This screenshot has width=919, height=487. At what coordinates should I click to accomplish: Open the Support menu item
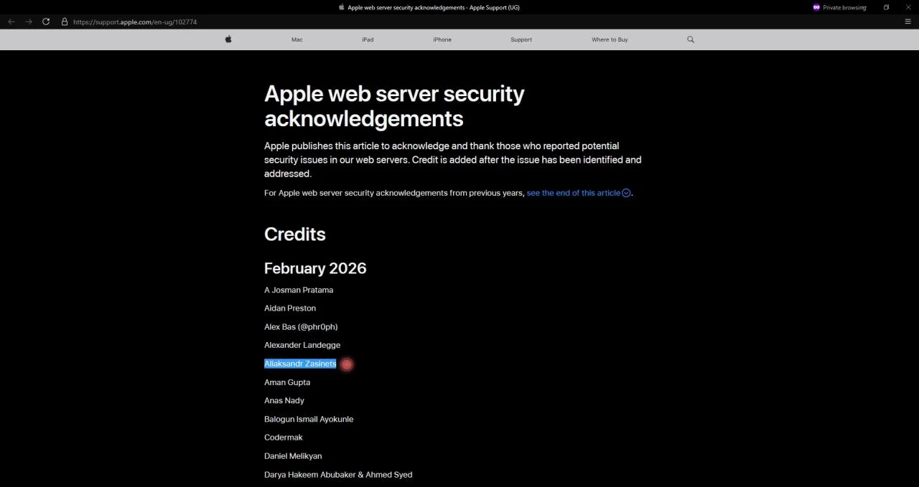click(521, 39)
